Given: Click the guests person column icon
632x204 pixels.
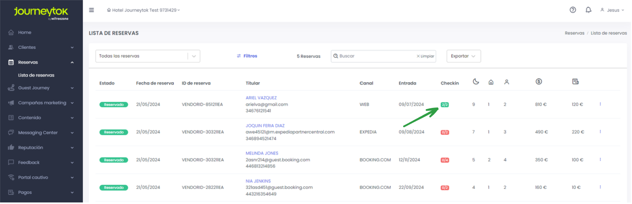Looking at the screenshot, I should pos(506,82).
